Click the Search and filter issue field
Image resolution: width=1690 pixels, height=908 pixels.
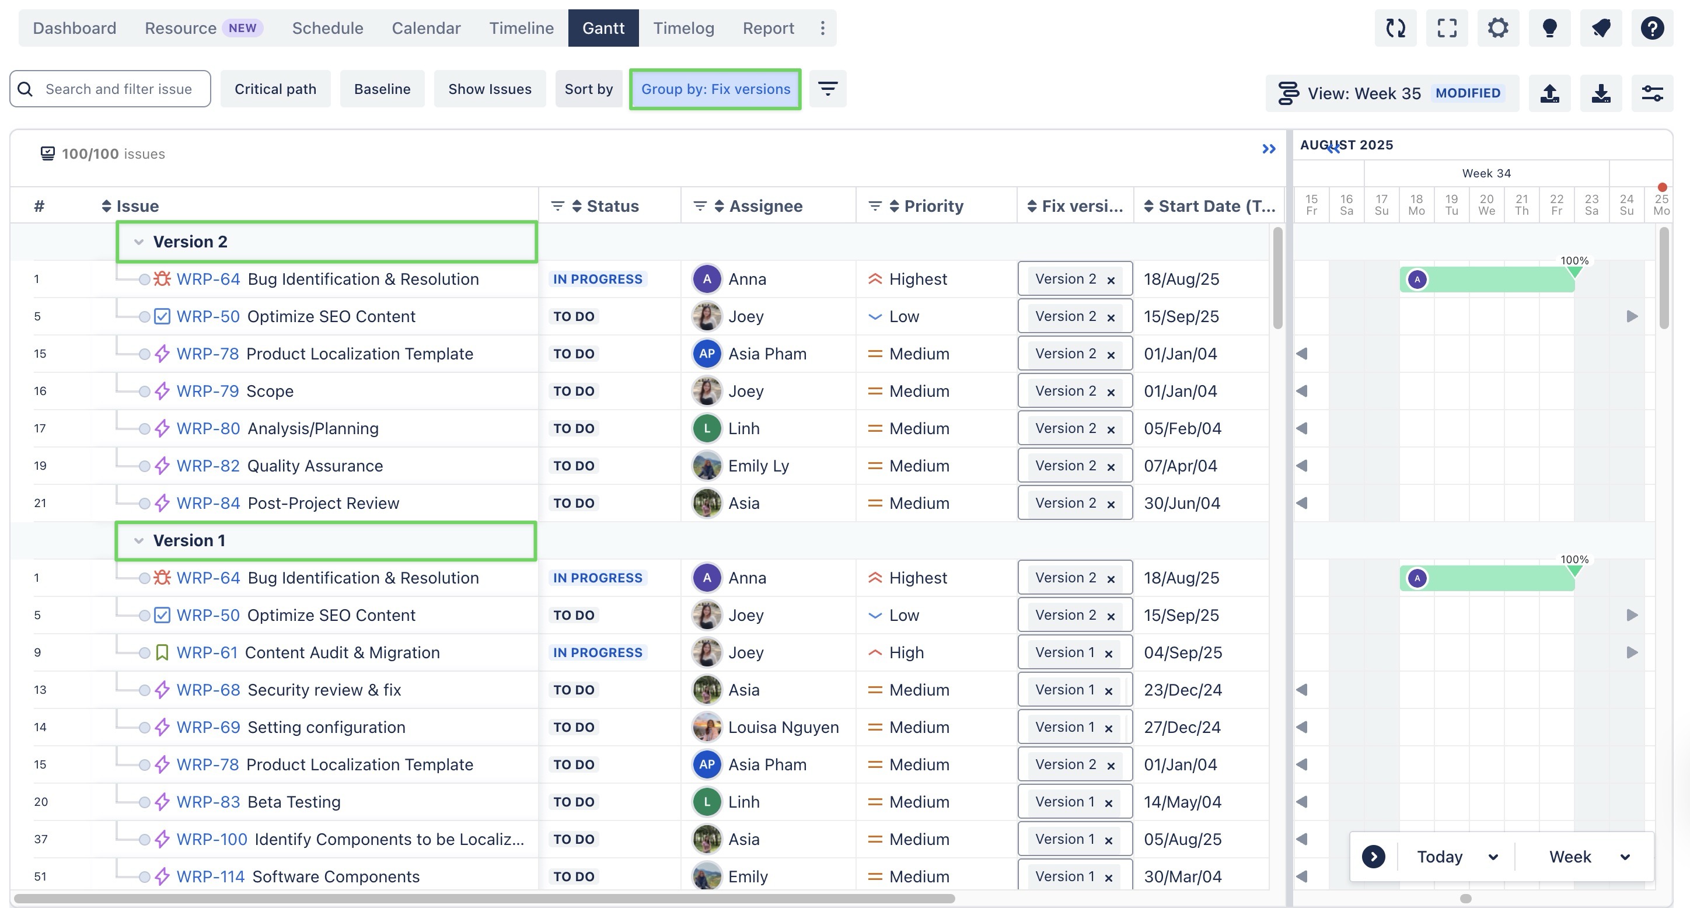pyautogui.click(x=118, y=89)
